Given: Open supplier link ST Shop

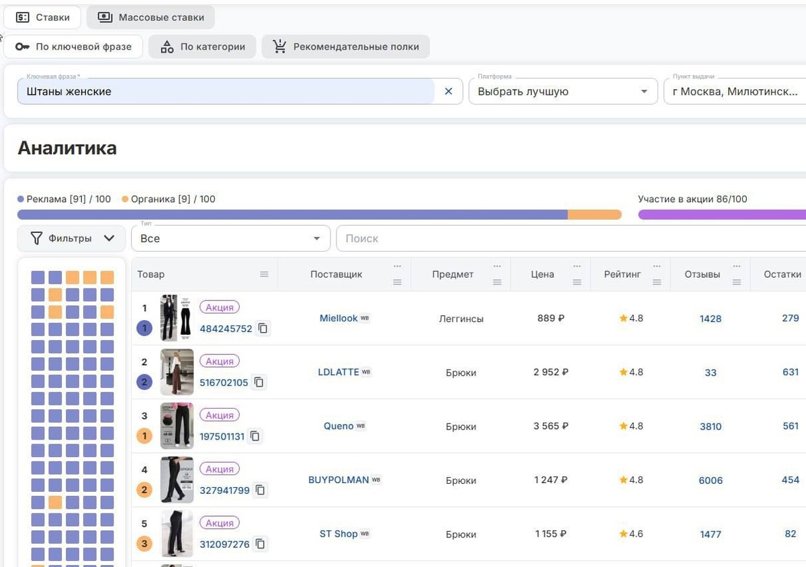Looking at the screenshot, I should (339, 533).
